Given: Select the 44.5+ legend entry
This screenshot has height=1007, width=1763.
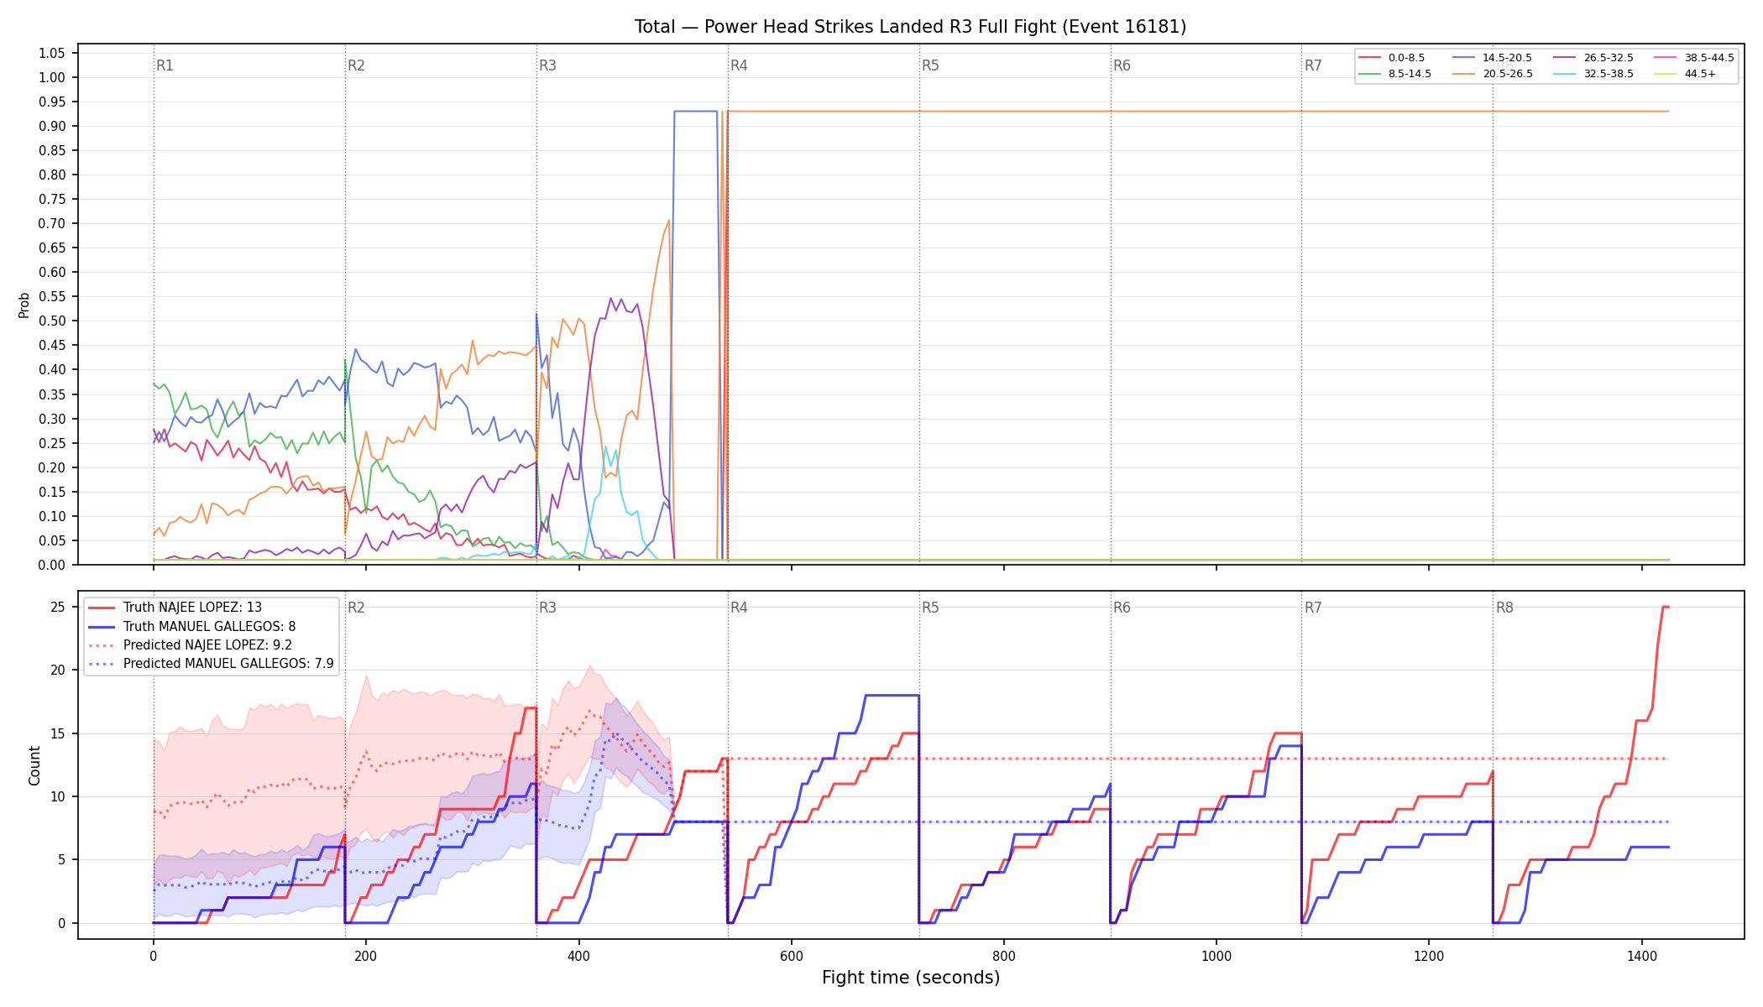Looking at the screenshot, I should [x=1686, y=74].
